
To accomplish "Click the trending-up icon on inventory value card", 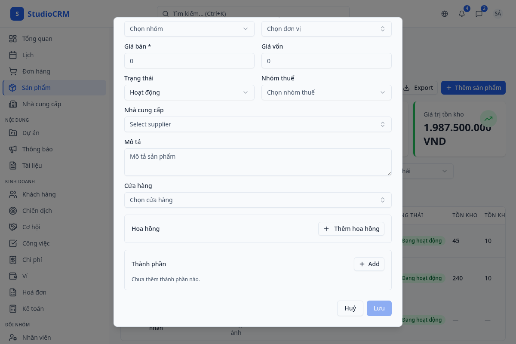I will click(488, 119).
